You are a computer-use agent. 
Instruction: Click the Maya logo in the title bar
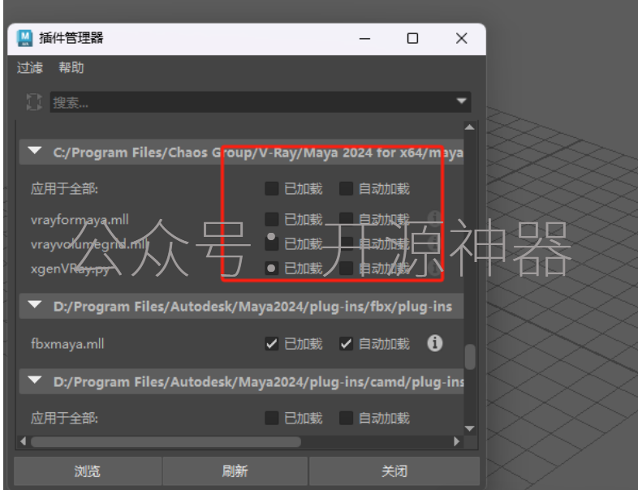25,38
